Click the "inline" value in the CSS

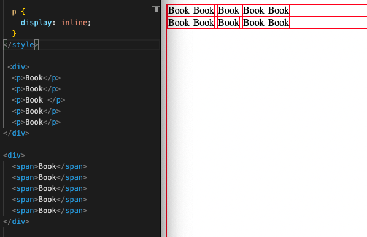pos(74,23)
